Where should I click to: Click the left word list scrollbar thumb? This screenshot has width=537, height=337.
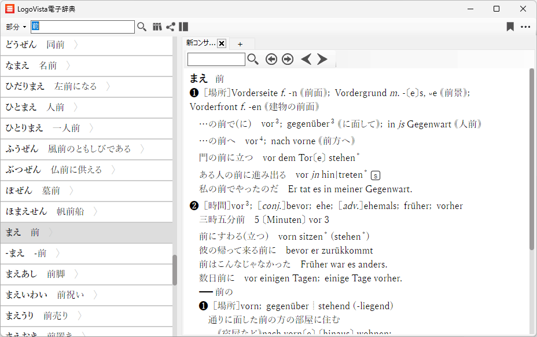point(175,270)
